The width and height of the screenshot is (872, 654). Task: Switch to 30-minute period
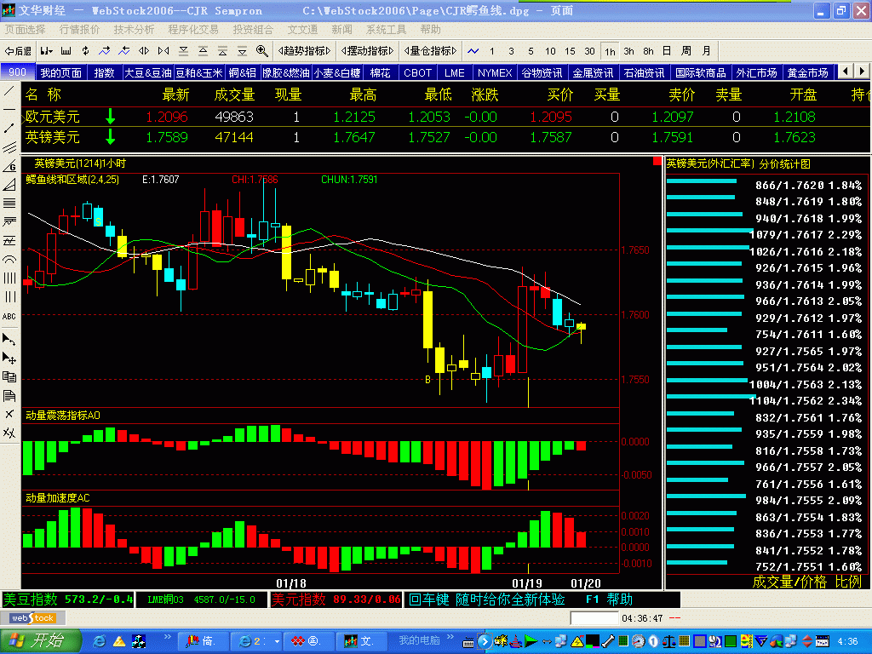click(x=589, y=51)
